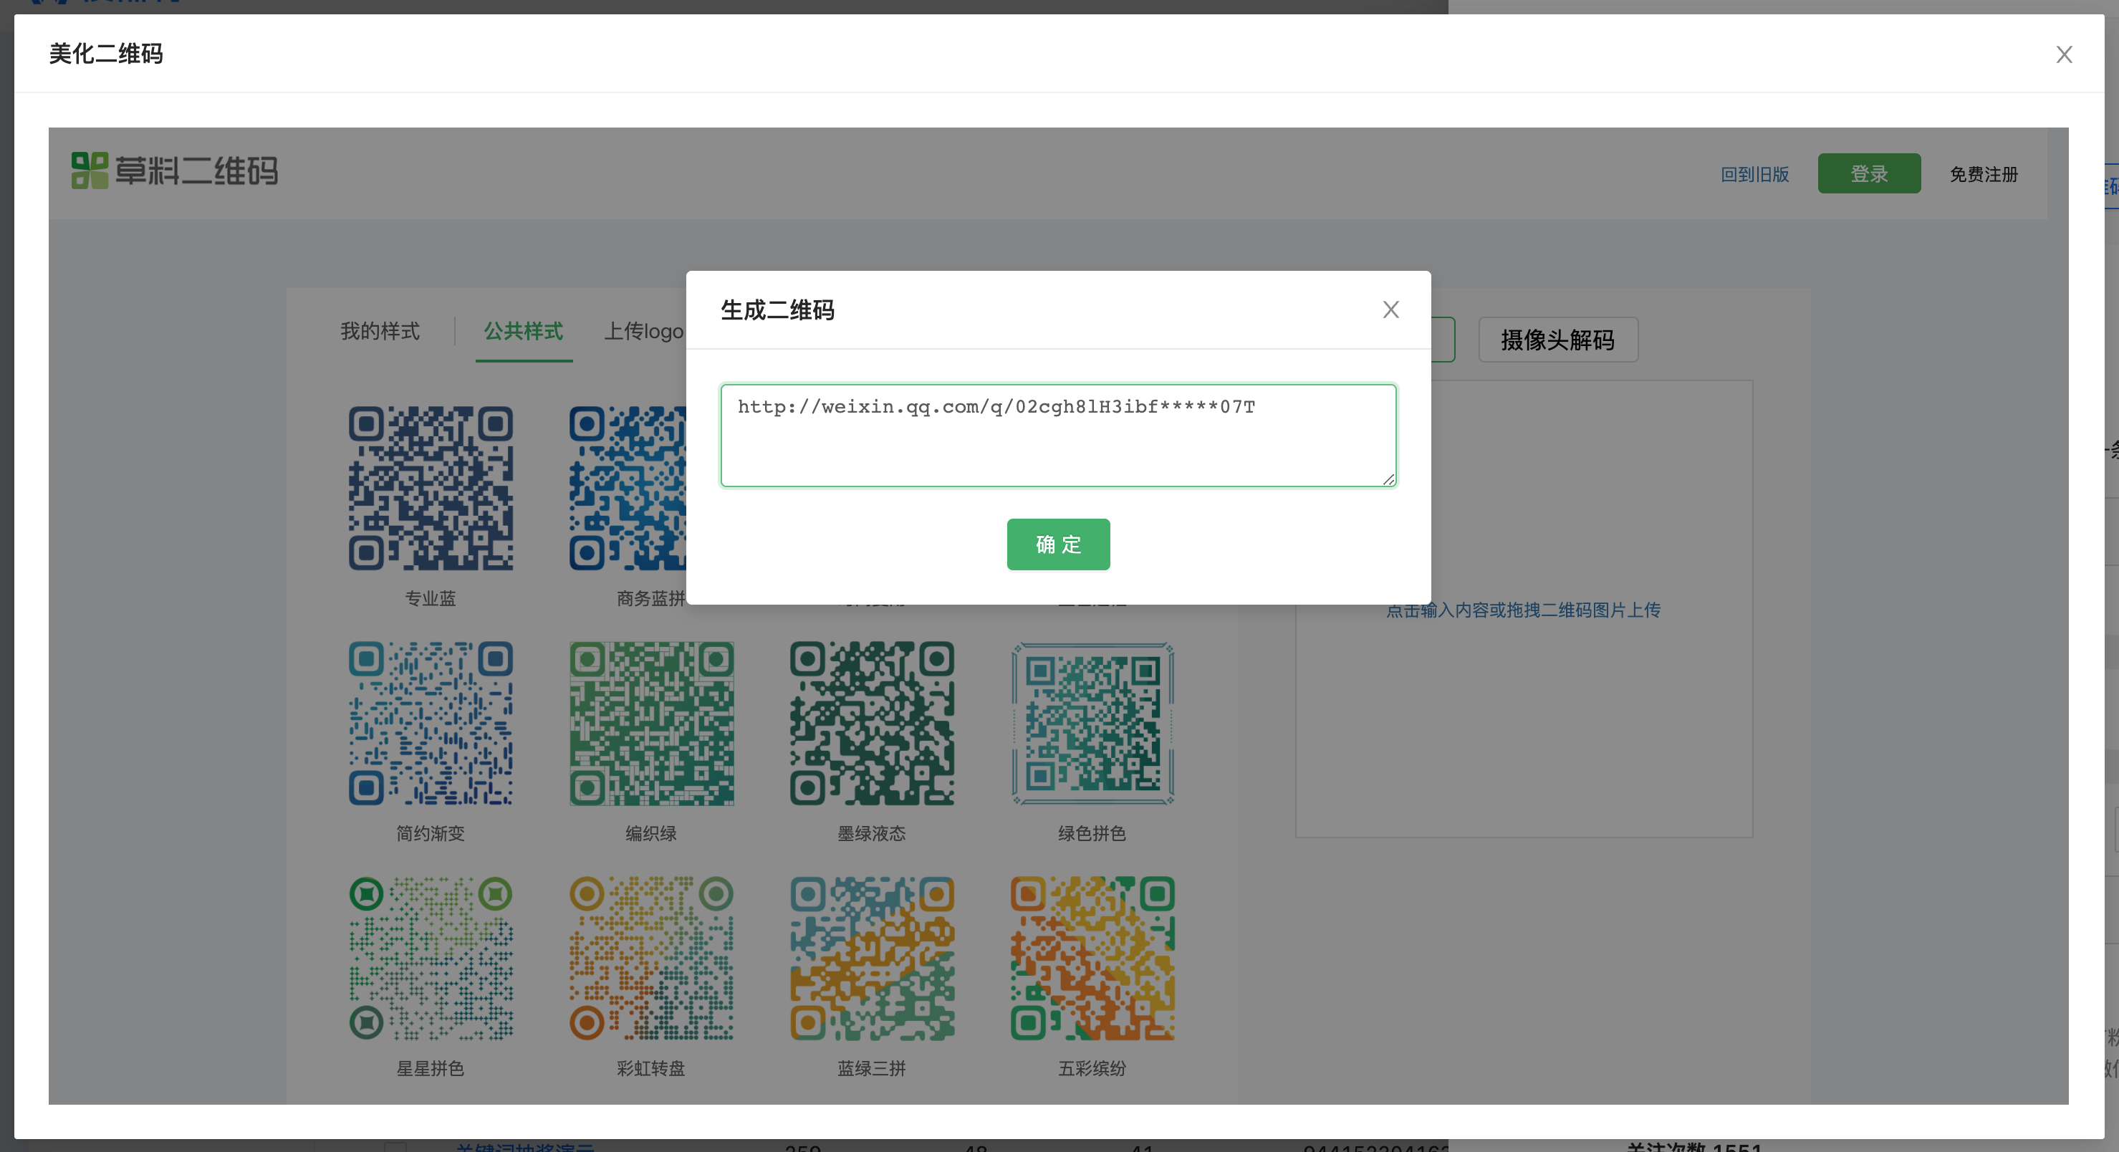Click the 五彩缤纷 style label

point(1092,1068)
